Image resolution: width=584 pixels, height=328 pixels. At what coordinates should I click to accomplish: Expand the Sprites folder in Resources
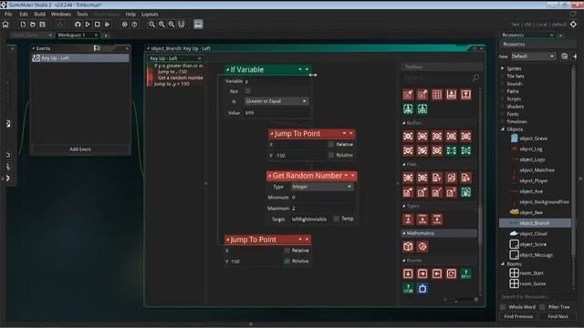503,68
